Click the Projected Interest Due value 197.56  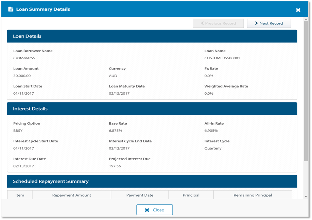[115, 166]
